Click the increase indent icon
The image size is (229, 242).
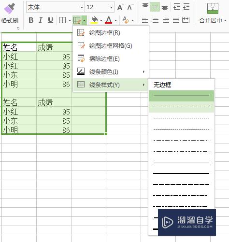click(x=186, y=7)
